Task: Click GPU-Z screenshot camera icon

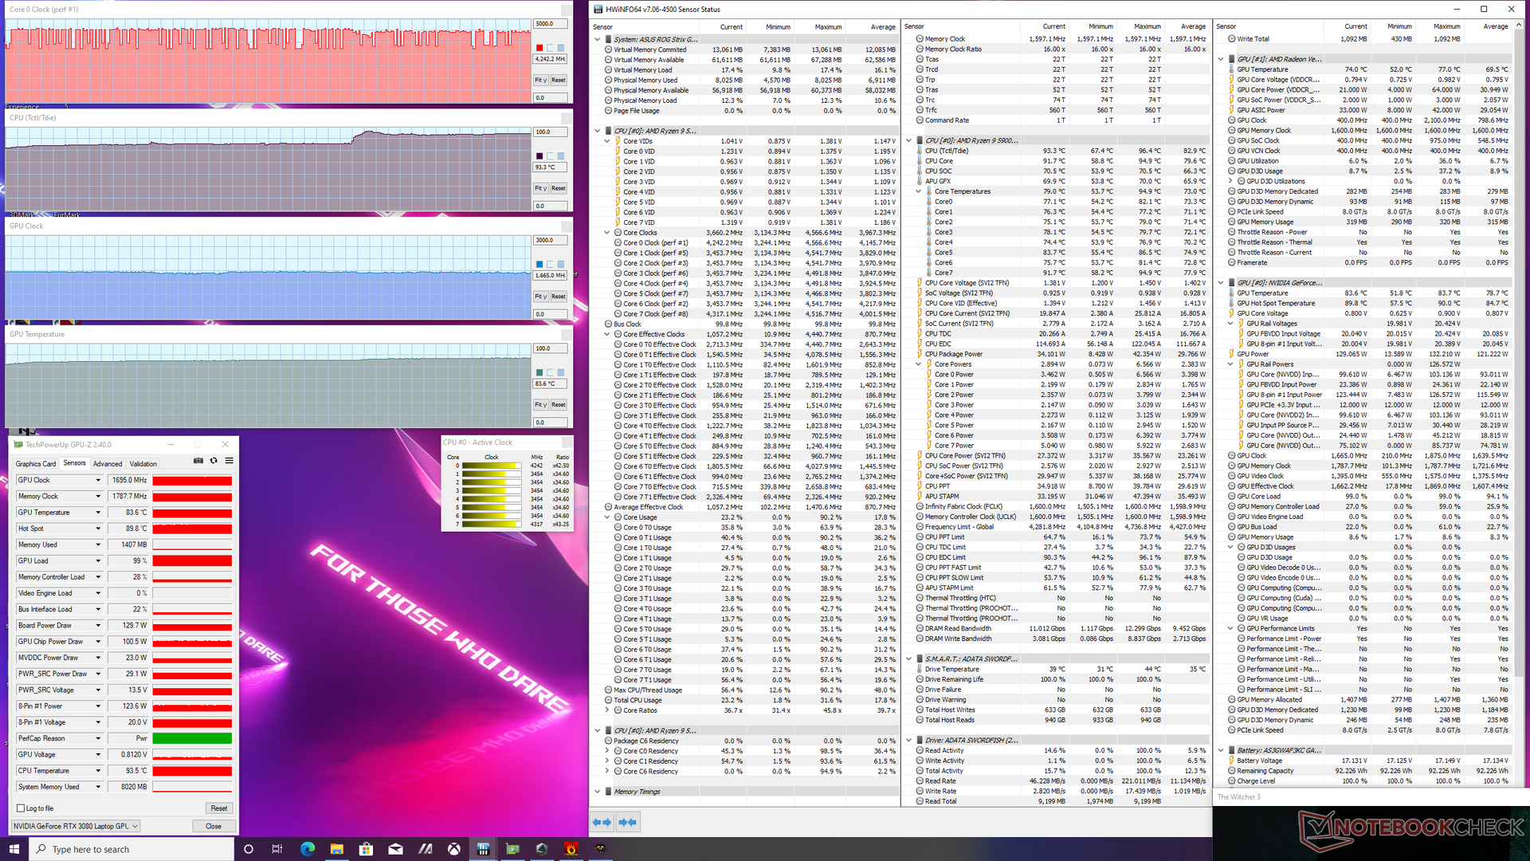Action: (x=198, y=461)
